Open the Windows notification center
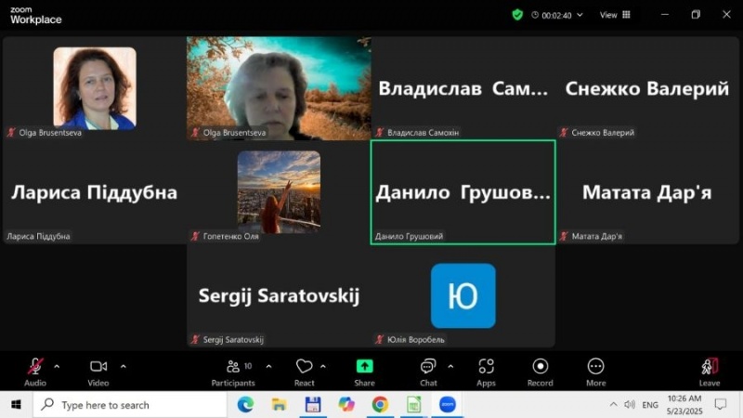The image size is (743, 418). click(721, 405)
